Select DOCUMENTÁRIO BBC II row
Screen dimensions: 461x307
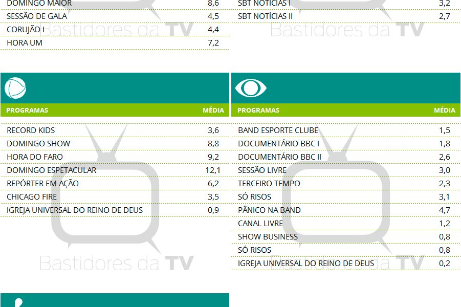click(279, 157)
